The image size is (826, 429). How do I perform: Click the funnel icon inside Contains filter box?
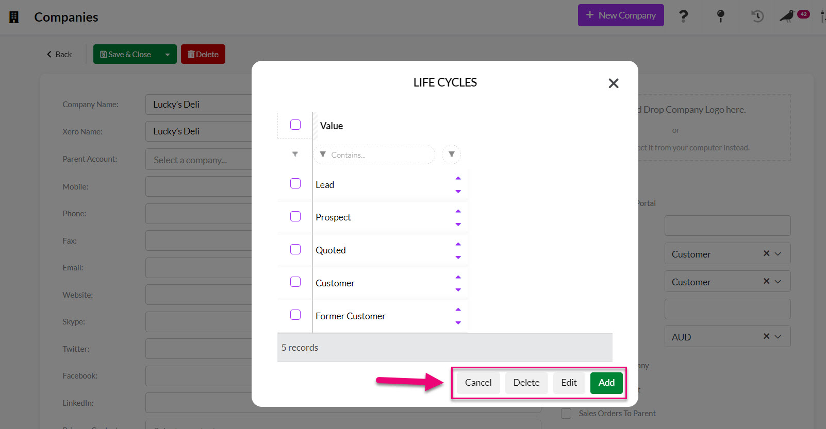323,155
